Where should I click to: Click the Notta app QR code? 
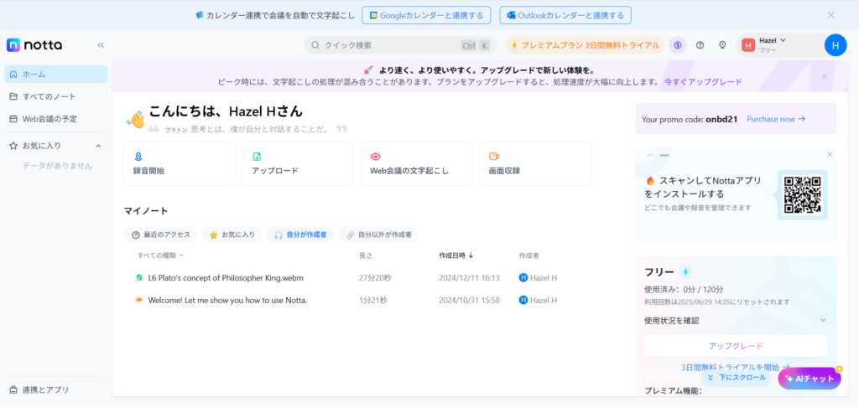click(x=802, y=195)
